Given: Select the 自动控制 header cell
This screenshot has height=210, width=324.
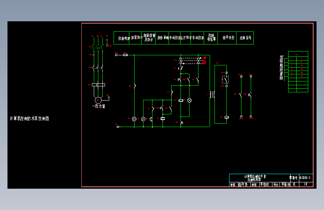Looking at the screenshot, I should coord(198,38).
